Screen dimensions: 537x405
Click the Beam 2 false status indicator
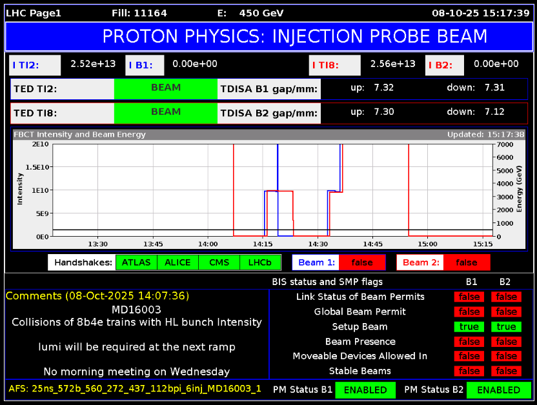[466, 262]
